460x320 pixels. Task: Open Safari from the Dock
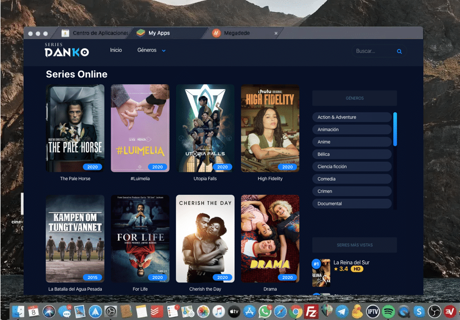point(280,310)
